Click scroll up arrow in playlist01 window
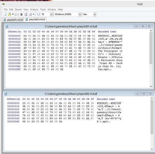 (x=151, y=31)
